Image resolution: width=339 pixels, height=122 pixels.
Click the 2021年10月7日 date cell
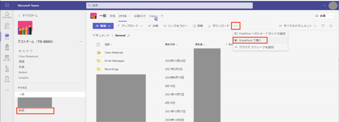click(174, 94)
